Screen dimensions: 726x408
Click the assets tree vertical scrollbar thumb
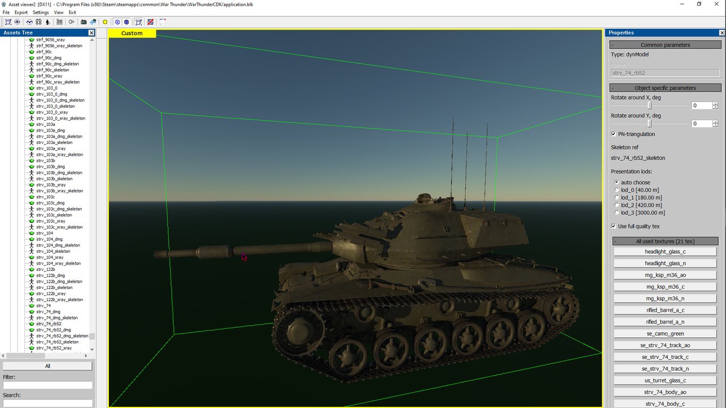(x=92, y=336)
